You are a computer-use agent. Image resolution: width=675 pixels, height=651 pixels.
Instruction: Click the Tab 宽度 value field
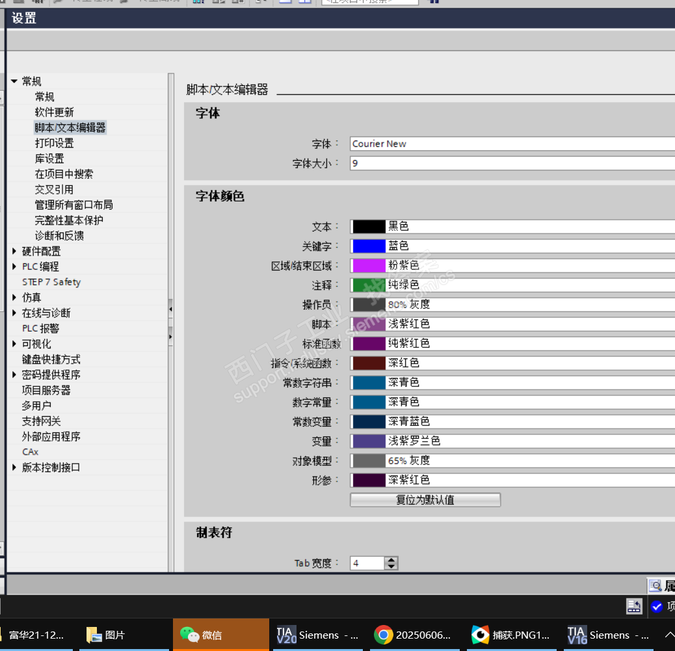tap(367, 563)
